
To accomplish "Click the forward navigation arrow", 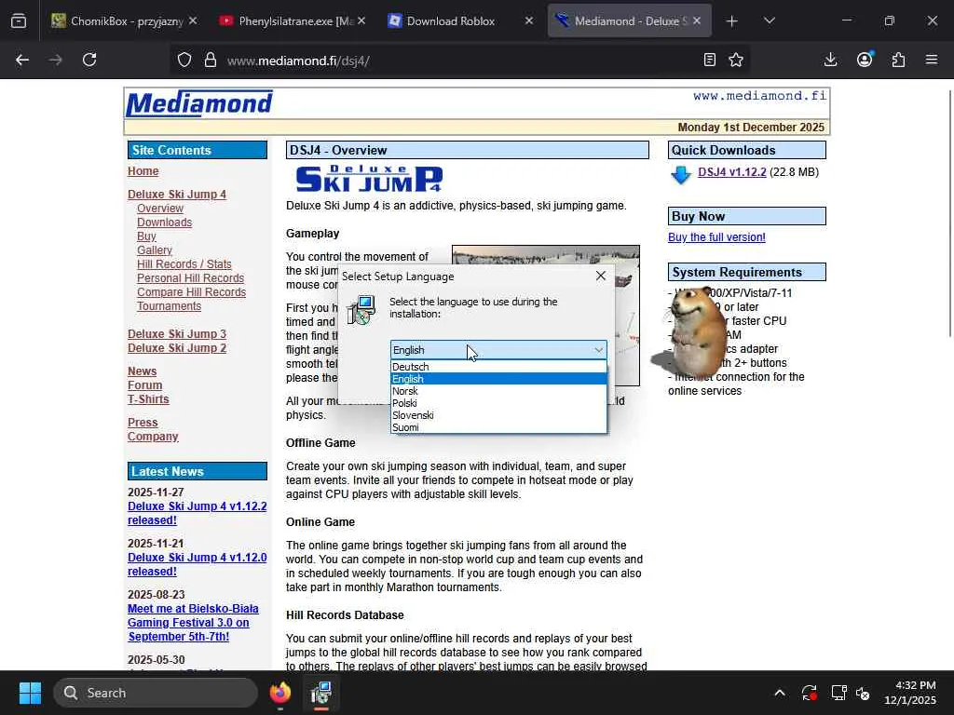I will click(x=55, y=60).
